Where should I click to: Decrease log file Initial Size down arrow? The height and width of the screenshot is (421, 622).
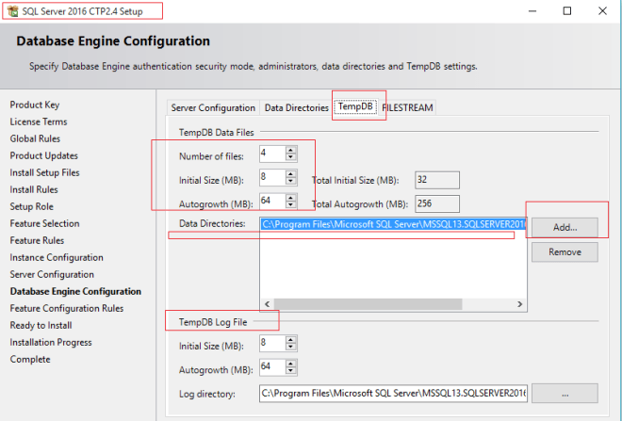[x=291, y=348]
